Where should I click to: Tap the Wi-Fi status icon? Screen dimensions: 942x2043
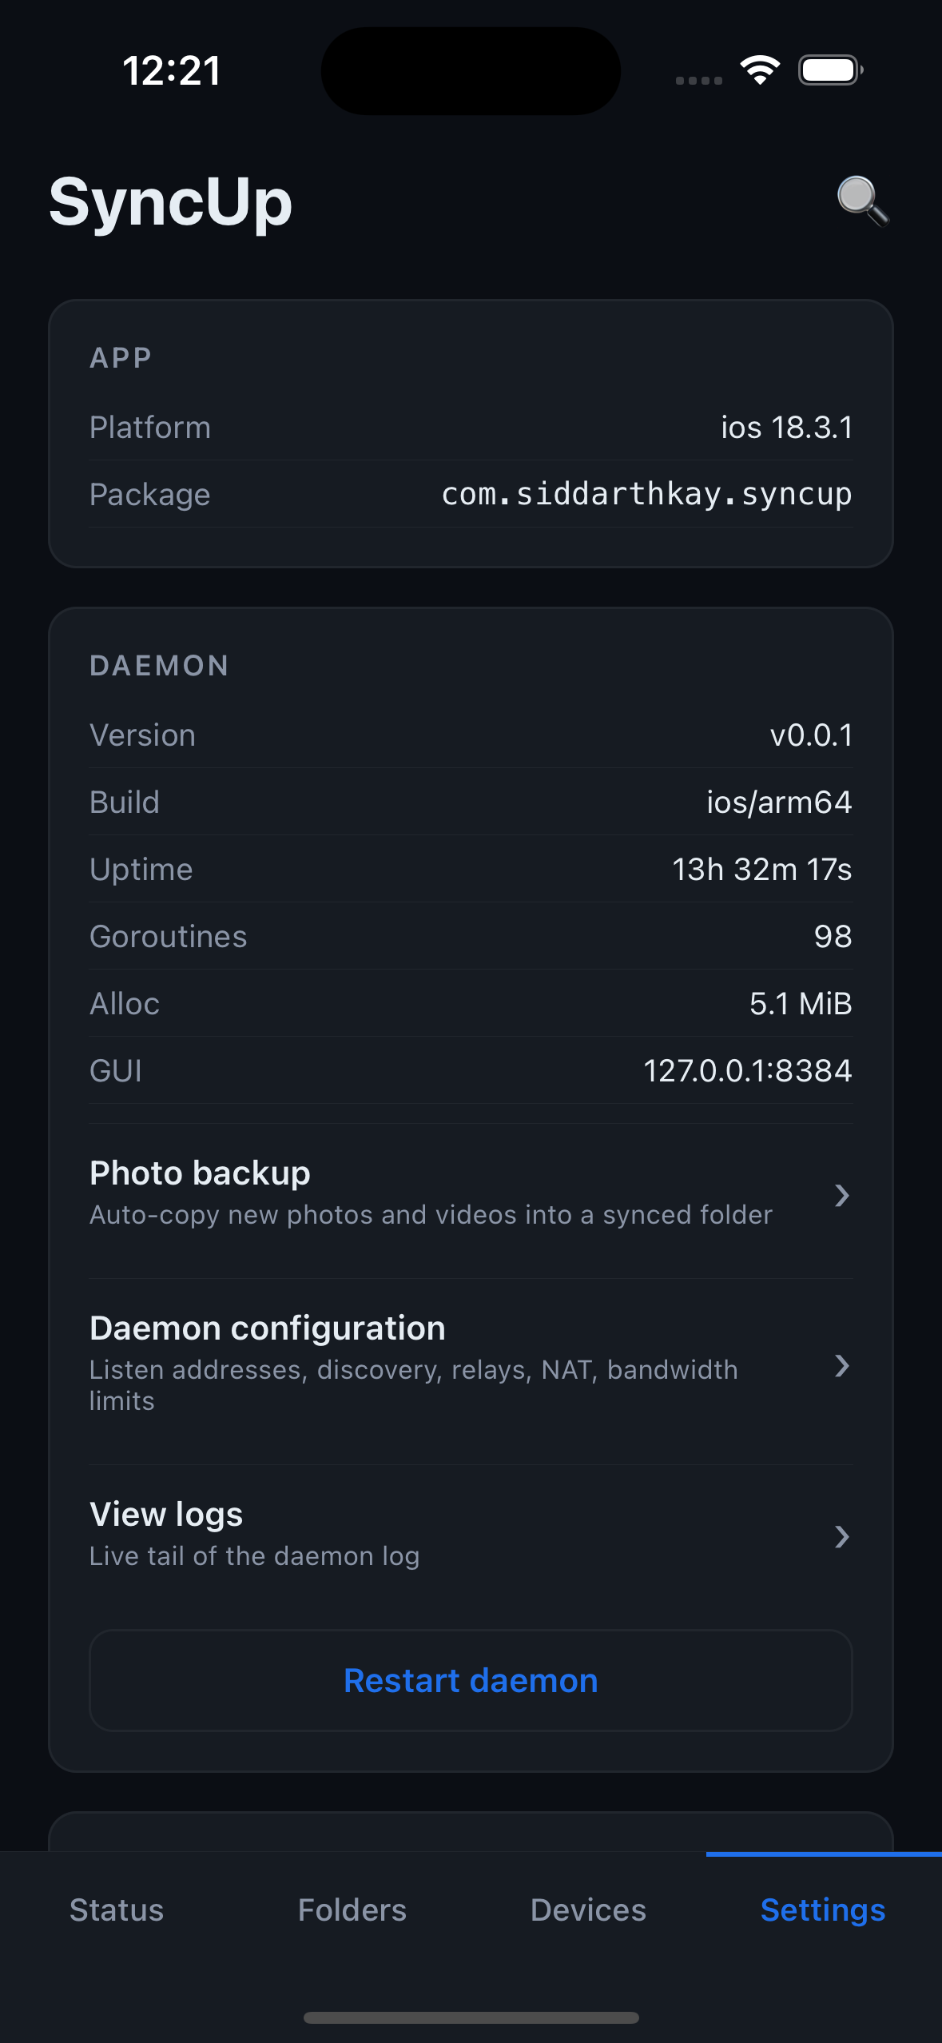(760, 70)
